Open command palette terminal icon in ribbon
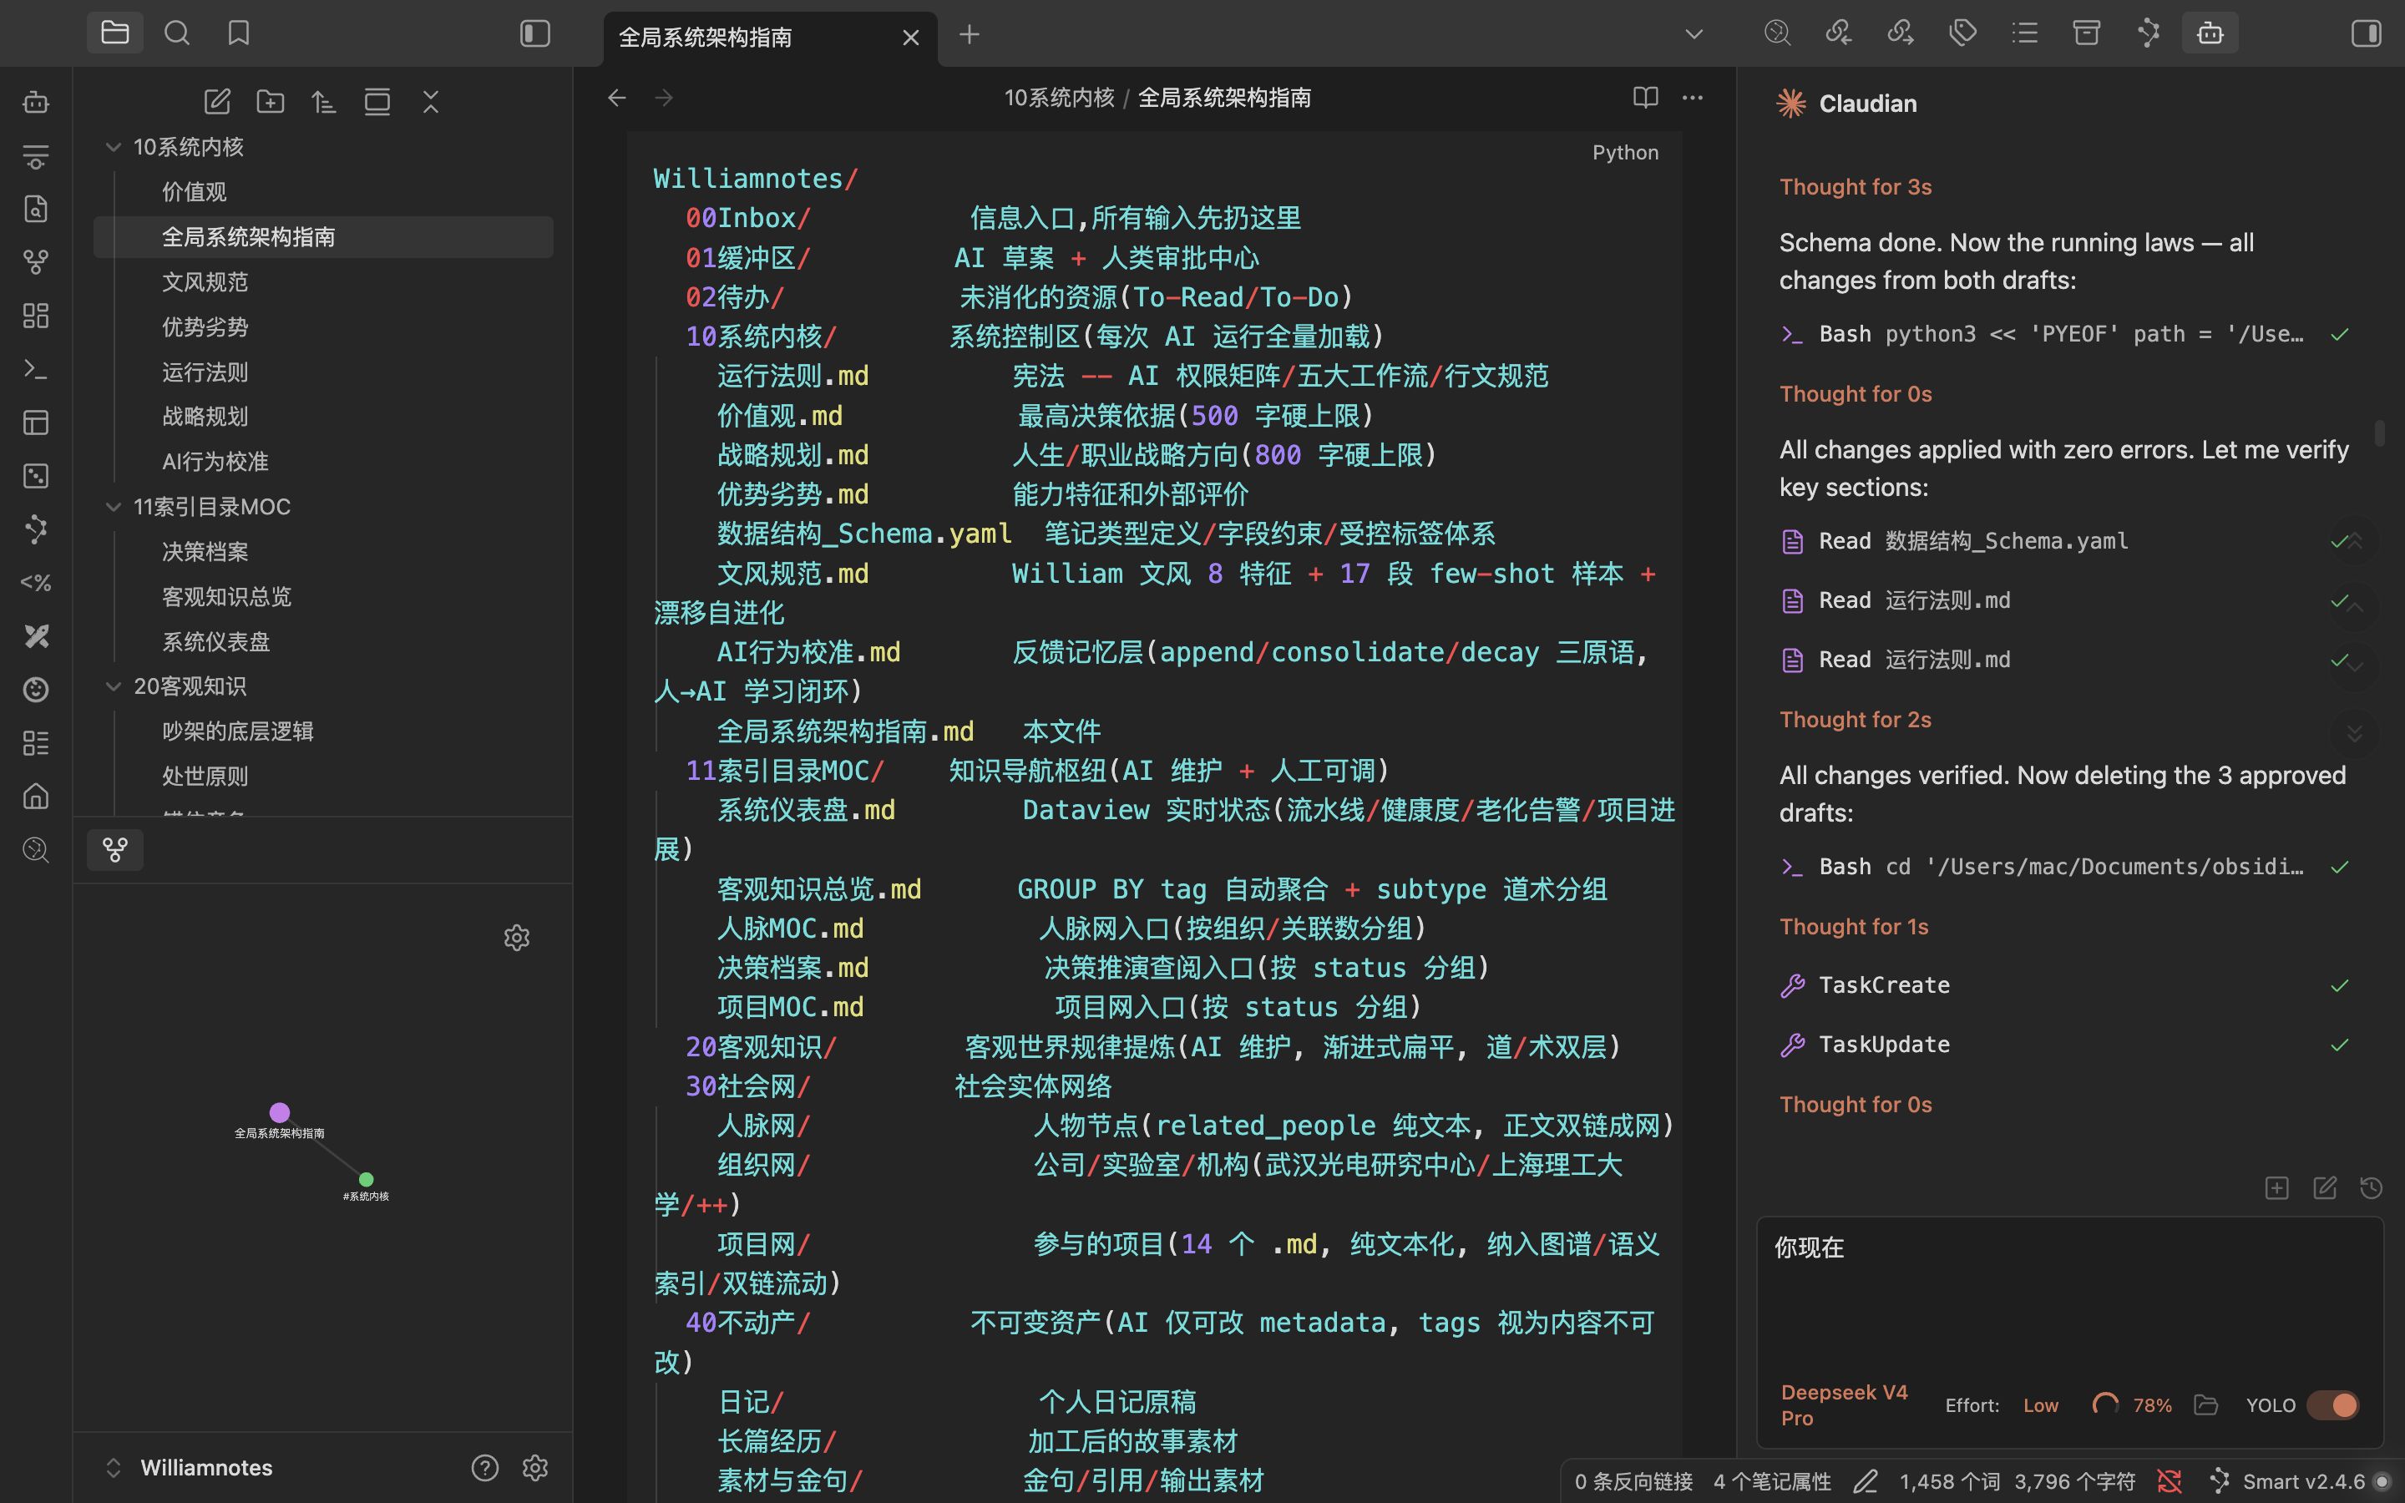This screenshot has width=2405, height=1503. click(x=36, y=370)
